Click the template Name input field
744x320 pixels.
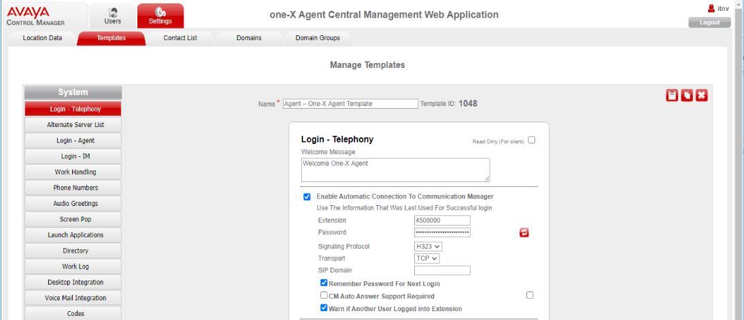(351, 104)
